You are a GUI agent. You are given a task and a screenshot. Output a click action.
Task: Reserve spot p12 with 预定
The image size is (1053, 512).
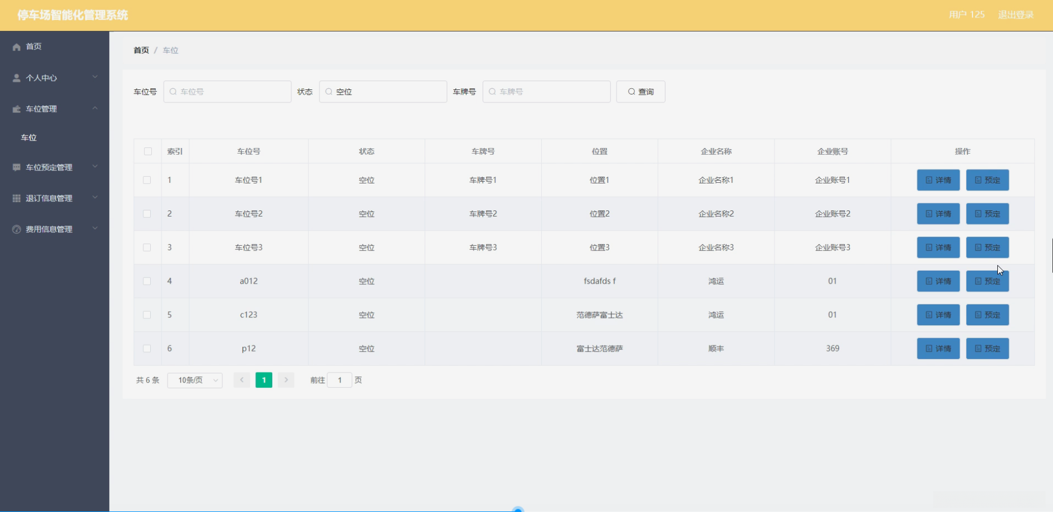tap(988, 349)
